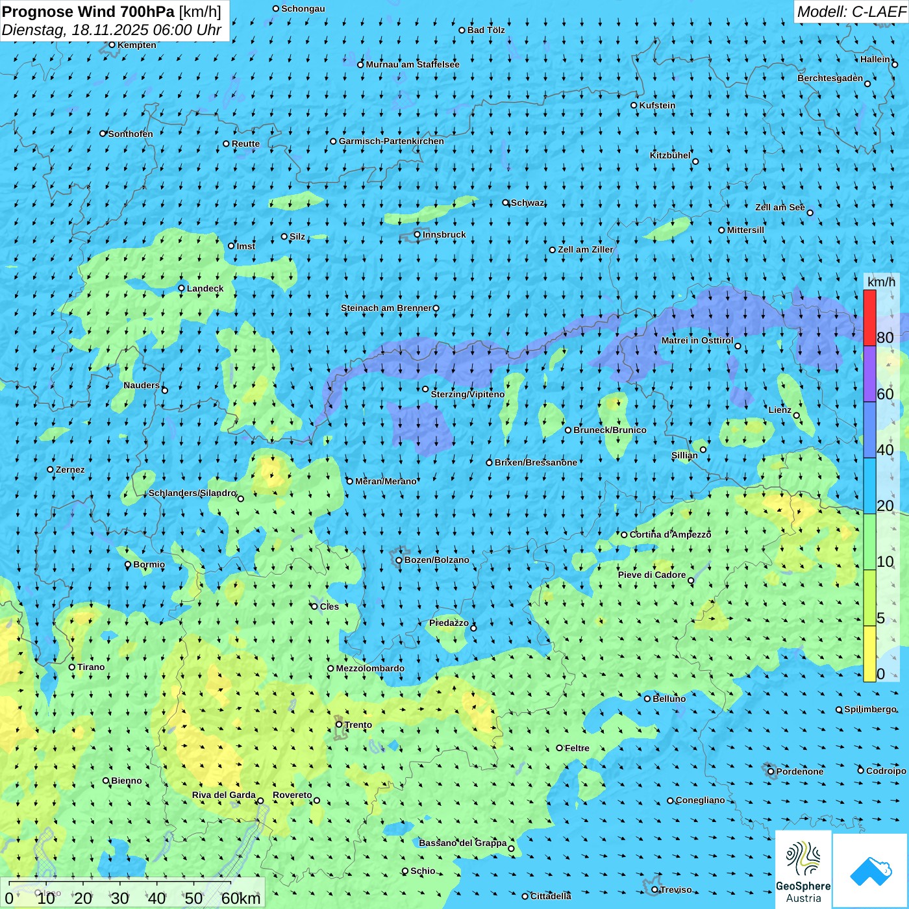Click the Treviso location marker dot
This screenshot has height=909, width=909.
654,890
